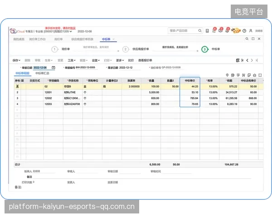Click step 2 circle for 供应商报价单
272x218 pixels.
point(126,49)
